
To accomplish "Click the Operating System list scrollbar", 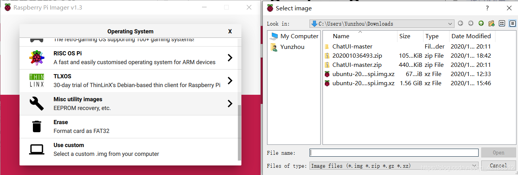I will (239, 133).
